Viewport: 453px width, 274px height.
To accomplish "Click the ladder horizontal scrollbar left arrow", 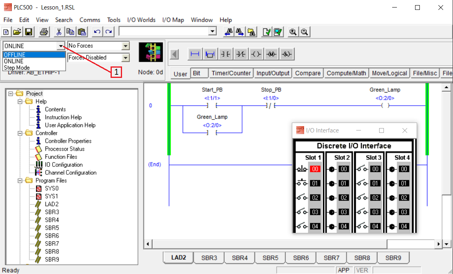I will coord(148,244).
